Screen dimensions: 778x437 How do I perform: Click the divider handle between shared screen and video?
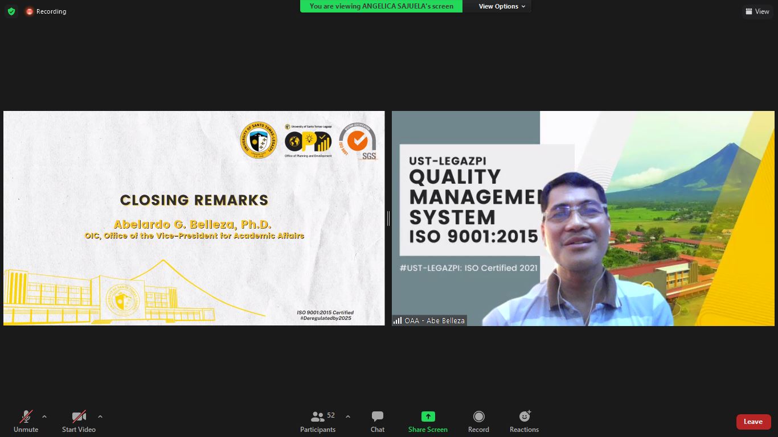[x=388, y=218]
